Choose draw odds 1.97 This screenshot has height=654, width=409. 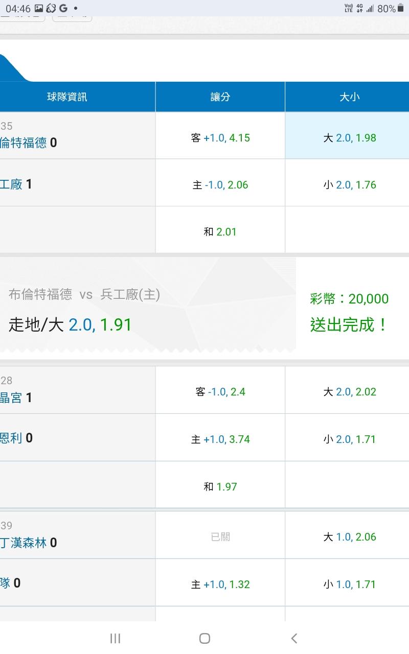pos(220,486)
